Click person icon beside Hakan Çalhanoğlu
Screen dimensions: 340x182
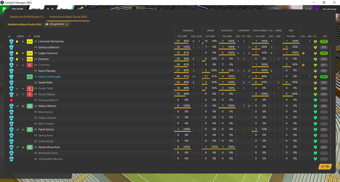pyautogui.click(x=36, y=77)
